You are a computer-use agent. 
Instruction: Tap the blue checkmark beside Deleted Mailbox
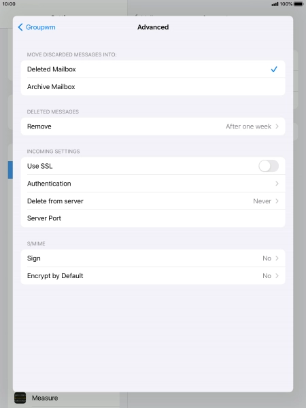click(274, 69)
